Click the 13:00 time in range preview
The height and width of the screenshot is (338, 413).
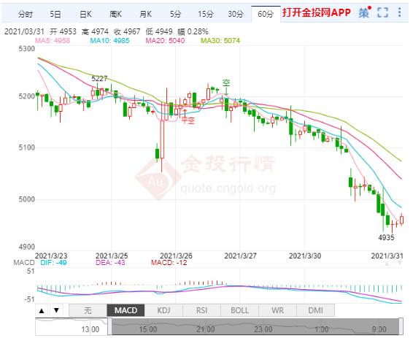point(90,329)
